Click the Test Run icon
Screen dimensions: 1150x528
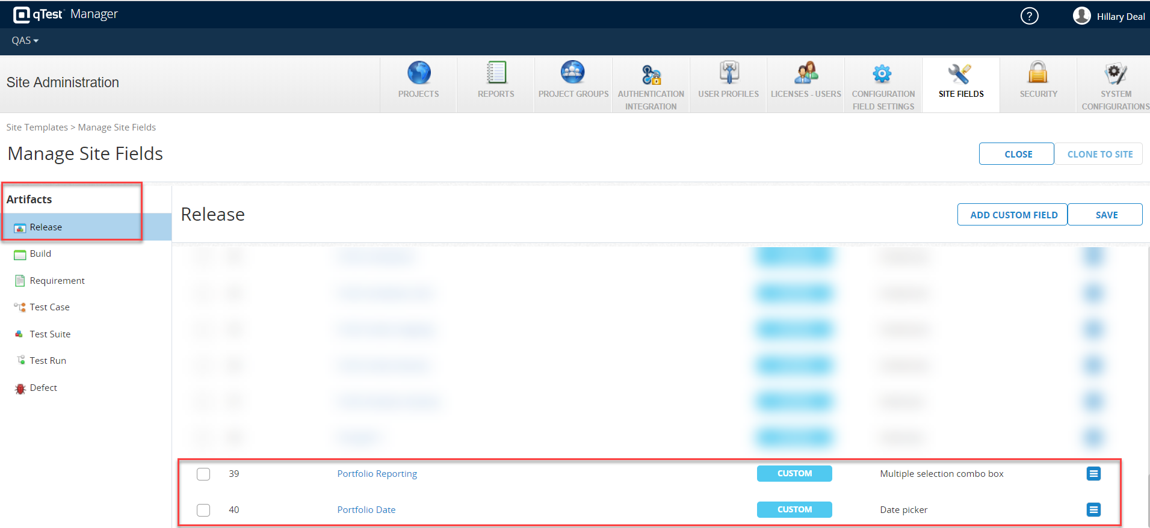click(x=20, y=360)
